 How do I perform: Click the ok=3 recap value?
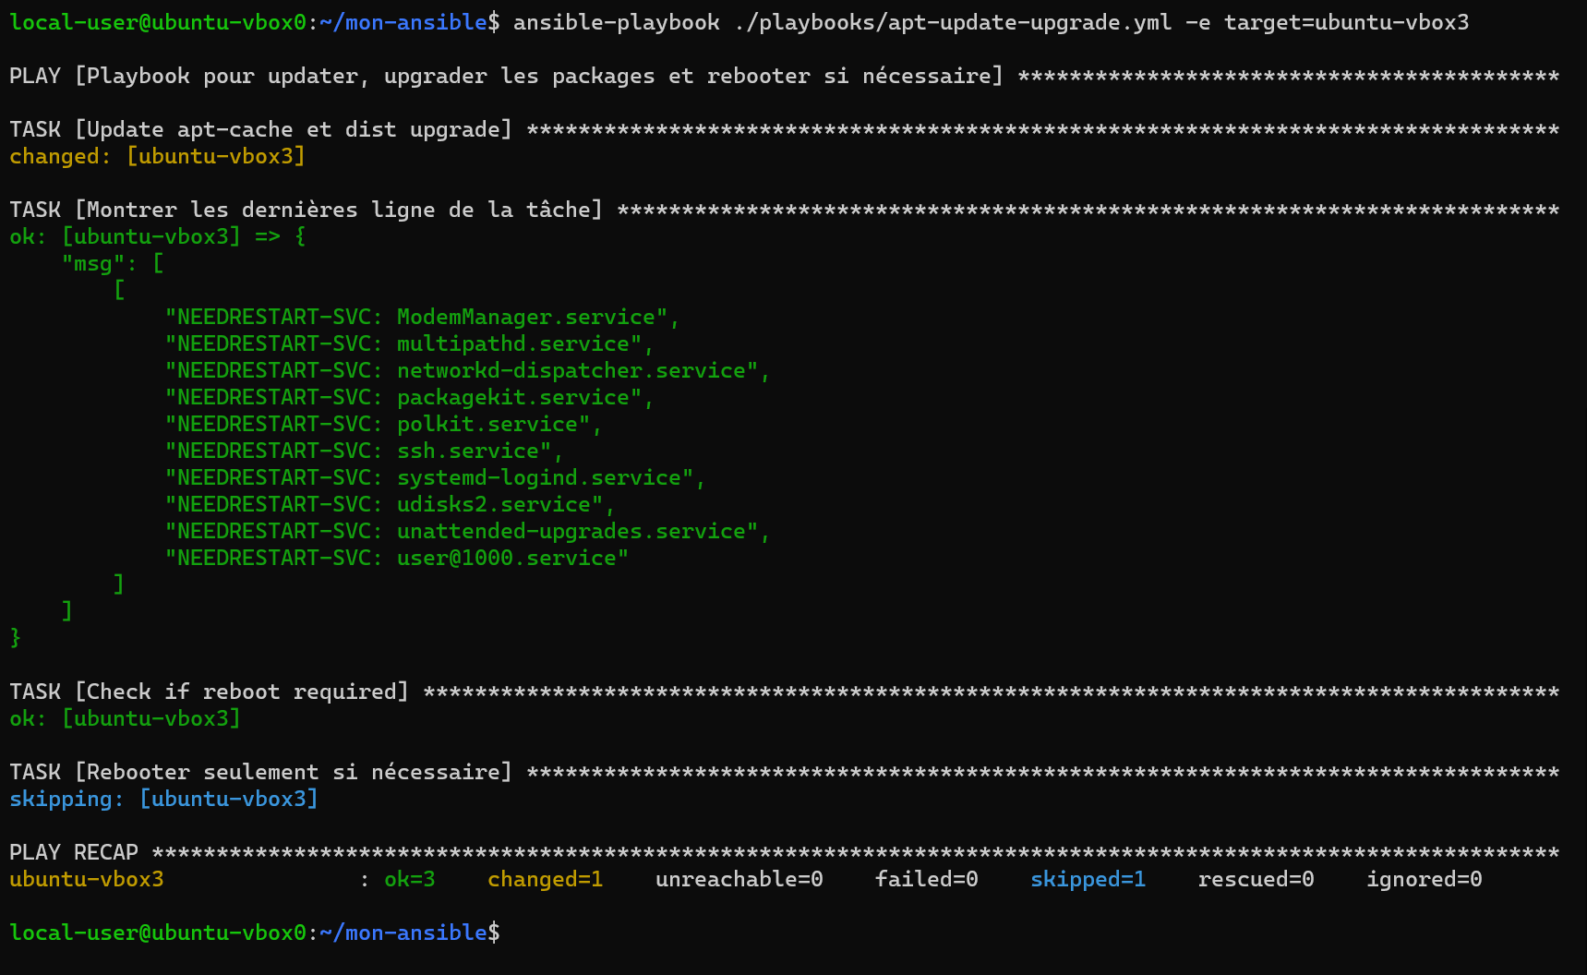410,879
